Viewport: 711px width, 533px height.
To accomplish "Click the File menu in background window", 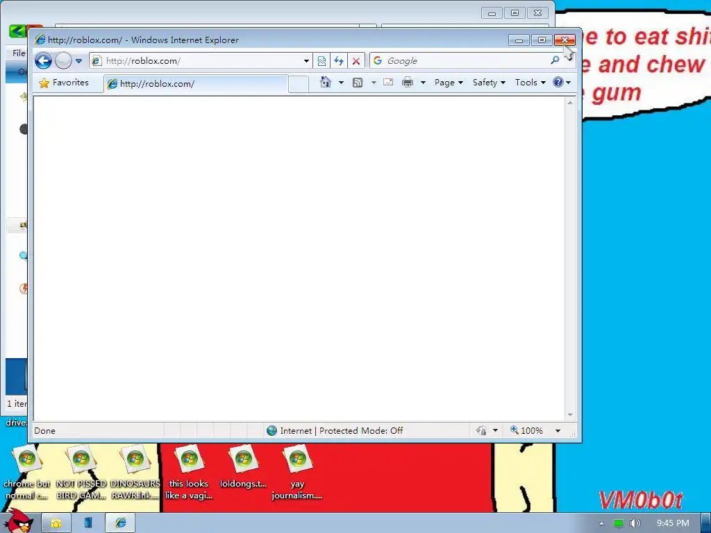I will 19,53.
